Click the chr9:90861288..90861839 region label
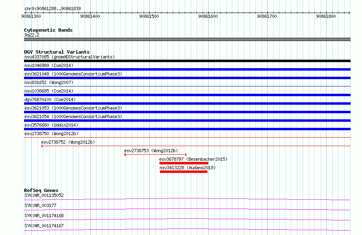This screenshot has height=235, width=362. [52, 9]
